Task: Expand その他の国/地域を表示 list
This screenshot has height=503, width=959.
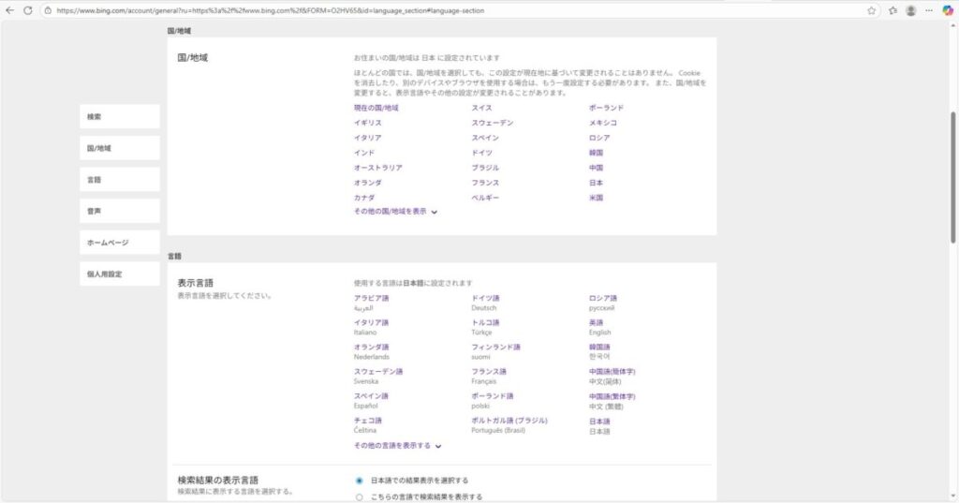Action: click(395, 212)
